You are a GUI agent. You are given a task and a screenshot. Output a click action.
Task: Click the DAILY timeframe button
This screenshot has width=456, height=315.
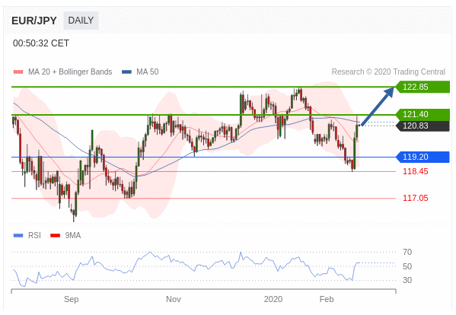click(81, 21)
